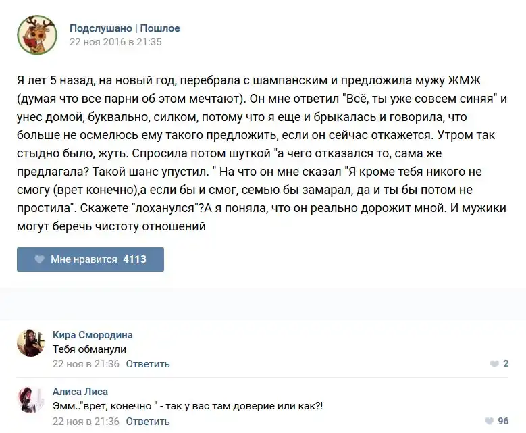Click the like count 2 on Кира's comment
This screenshot has height=433, width=526.
click(506, 364)
